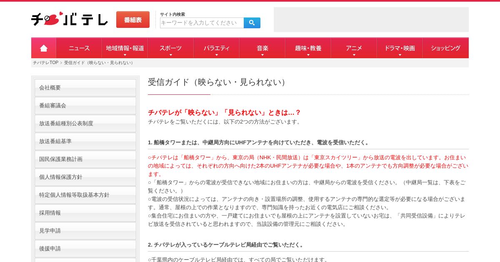This screenshot has width=500, height=262.
Task: Click the サイト内検索 label
Action: coord(172,14)
